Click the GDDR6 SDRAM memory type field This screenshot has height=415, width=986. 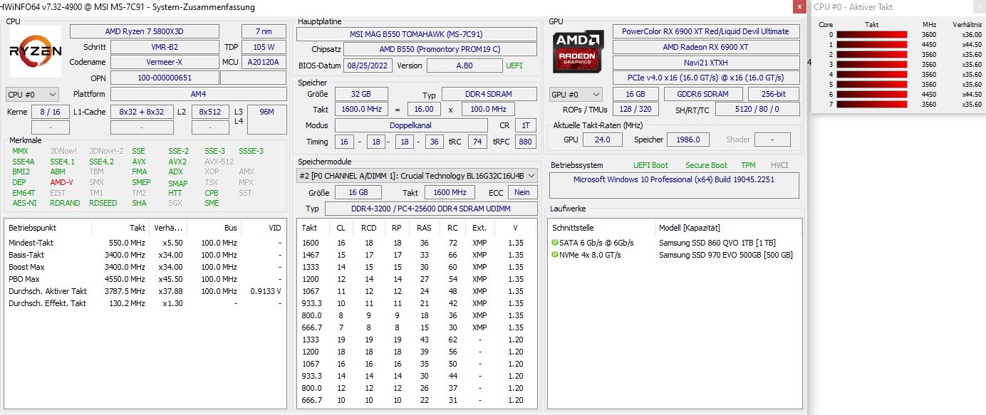(x=702, y=94)
